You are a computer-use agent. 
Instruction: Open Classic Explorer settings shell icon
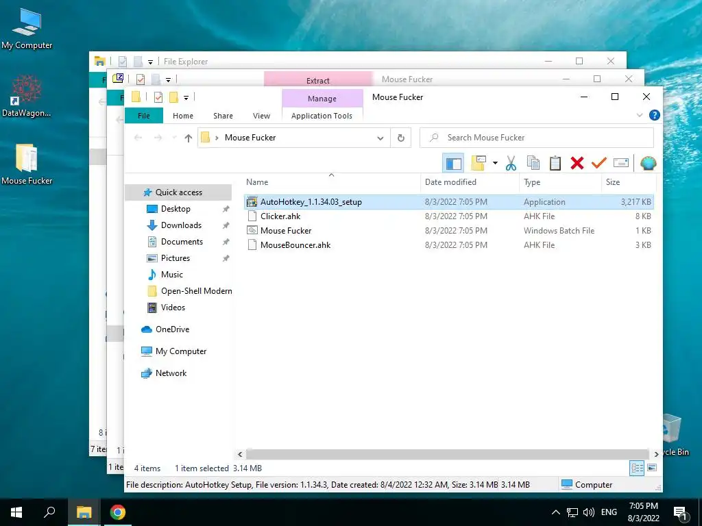[x=648, y=163]
